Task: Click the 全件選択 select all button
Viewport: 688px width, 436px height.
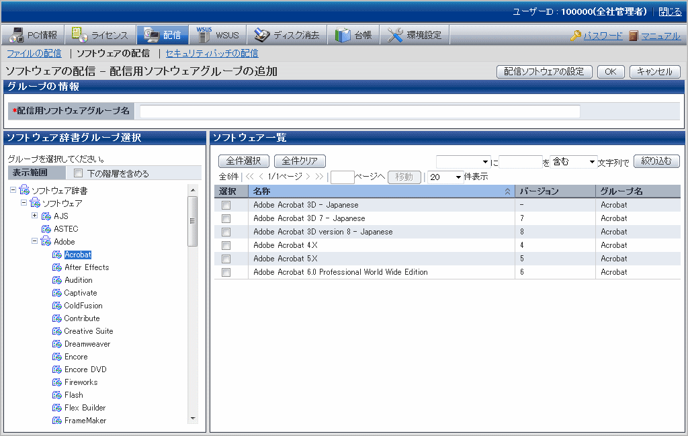Action: click(x=244, y=161)
